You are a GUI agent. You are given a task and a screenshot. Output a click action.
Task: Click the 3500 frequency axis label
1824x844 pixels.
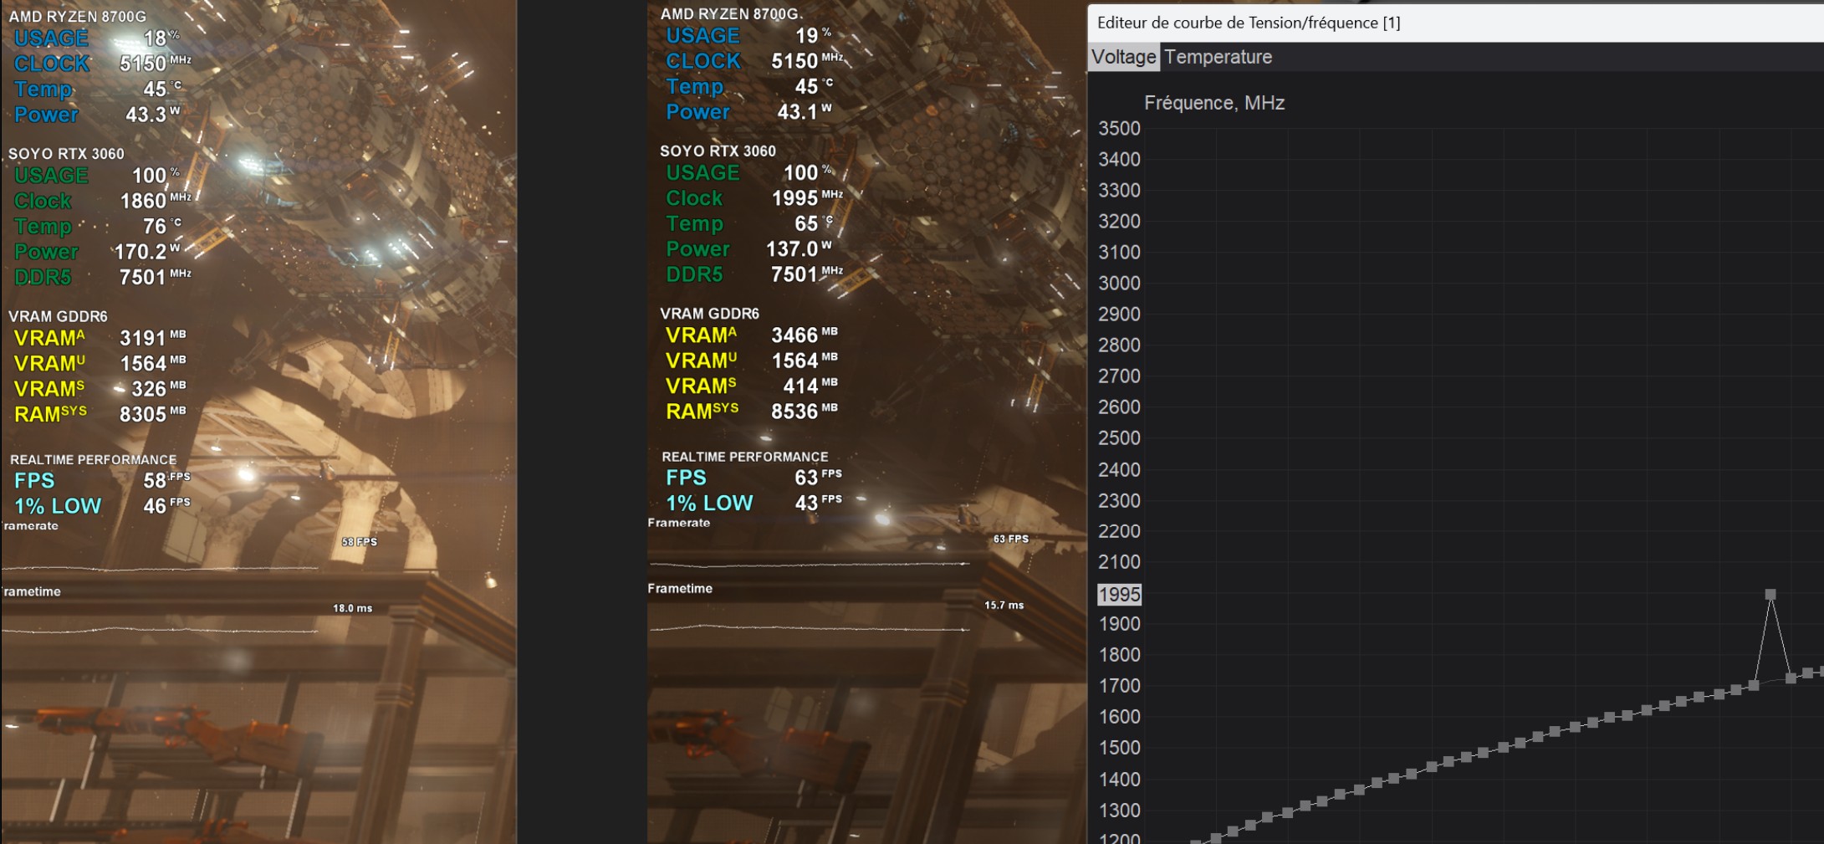[1119, 129]
